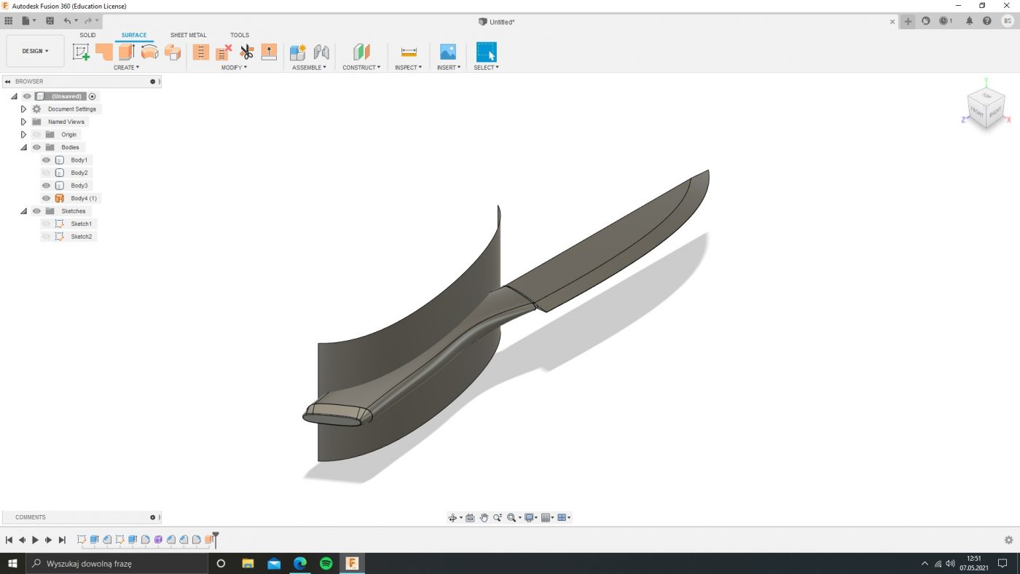Show Sketch1 via its visibility eye

[x=46, y=224]
